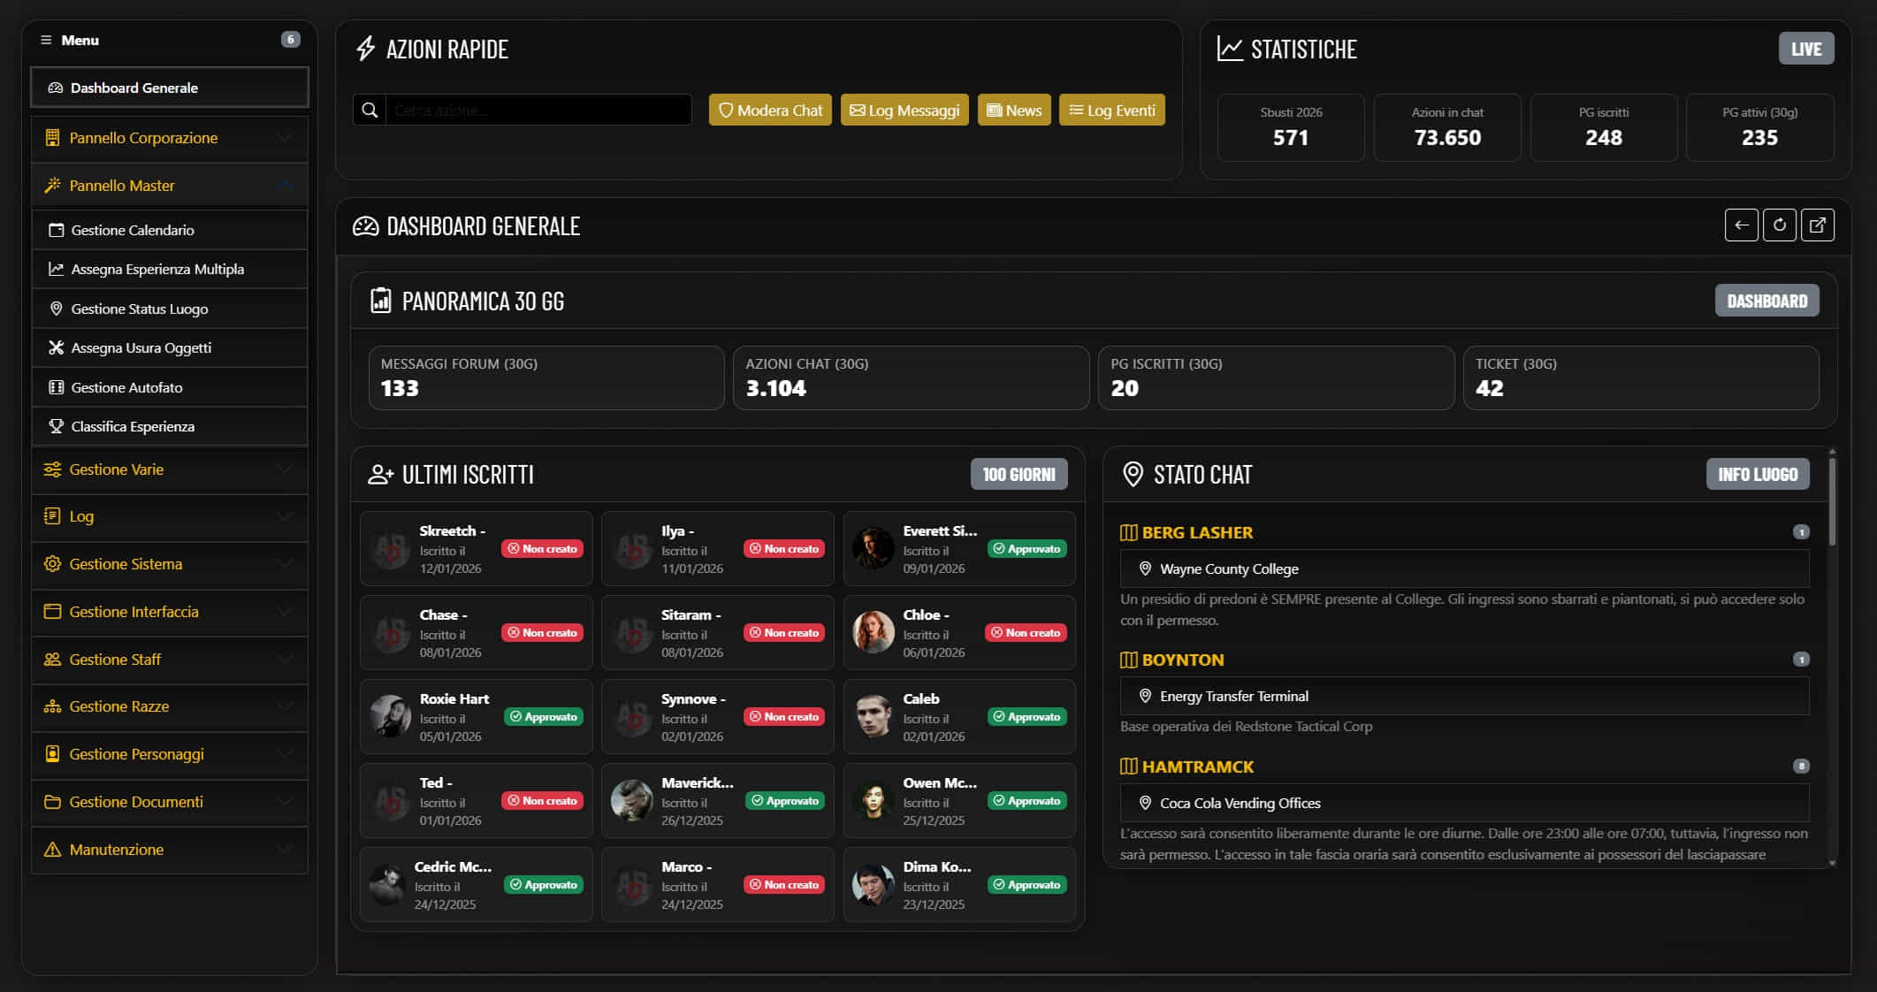Click the Manutenzione warning triangle icon

[52, 850]
